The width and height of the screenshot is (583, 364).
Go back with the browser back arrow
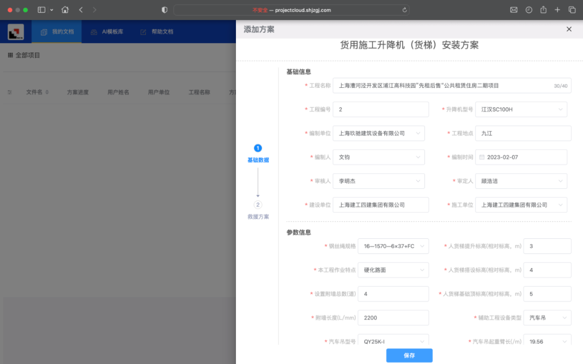click(81, 10)
